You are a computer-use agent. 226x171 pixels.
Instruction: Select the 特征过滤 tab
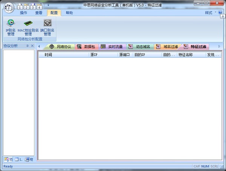(195, 46)
